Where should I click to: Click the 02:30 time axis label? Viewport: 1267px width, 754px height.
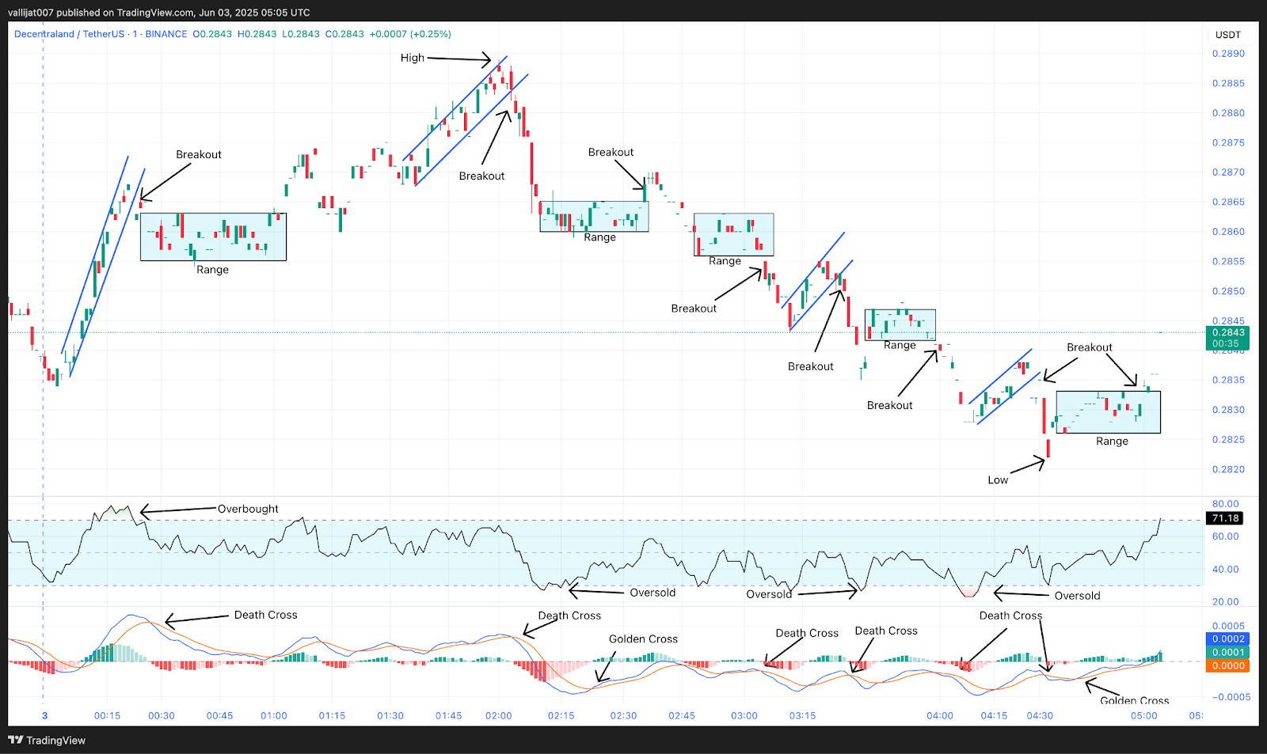[624, 716]
